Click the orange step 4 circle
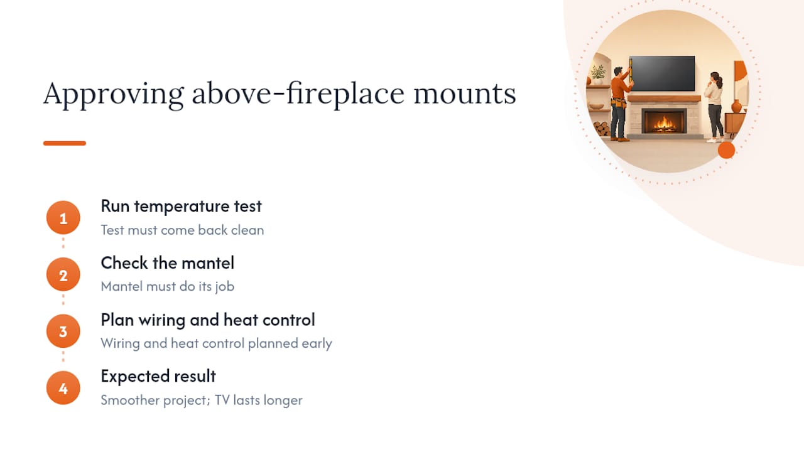The width and height of the screenshot is (804, 452). click(63, 389)
